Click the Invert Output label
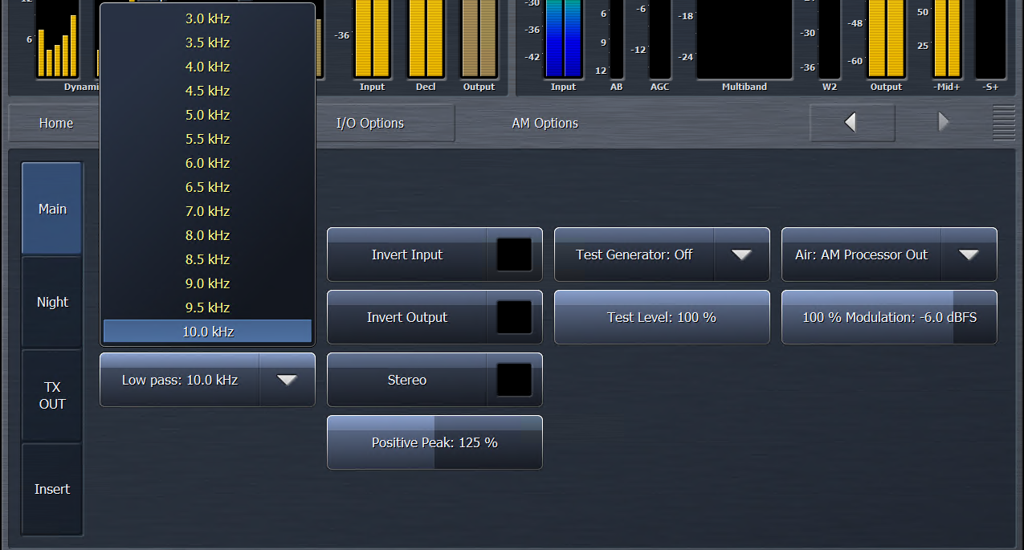Viewport: 1024px width, 550px height. point(407,317)
